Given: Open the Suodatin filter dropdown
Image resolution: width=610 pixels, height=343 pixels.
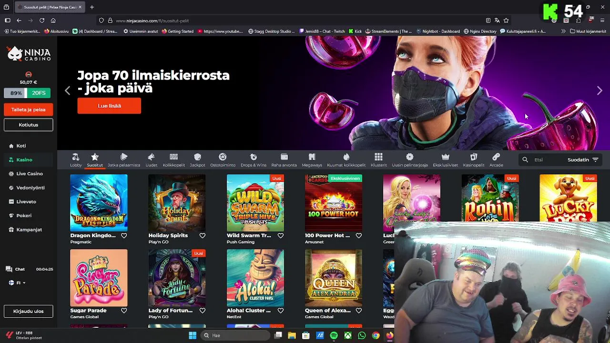Looking at the screenshot, I should pyautogui.click(x=583, y=160).
